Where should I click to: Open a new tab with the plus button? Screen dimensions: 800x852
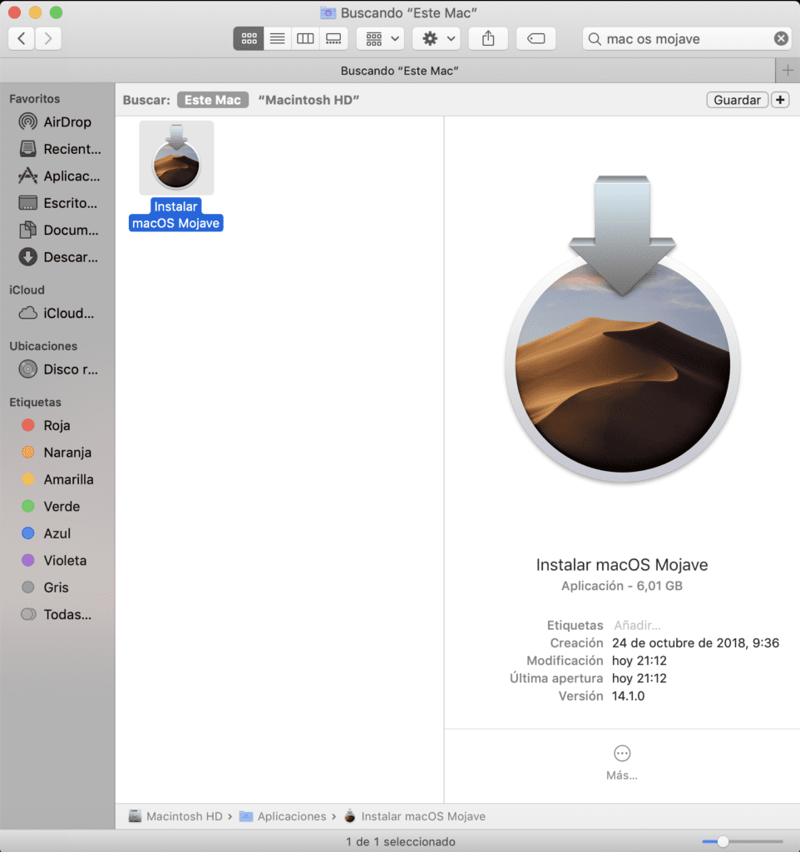click(x=787, y=71)
